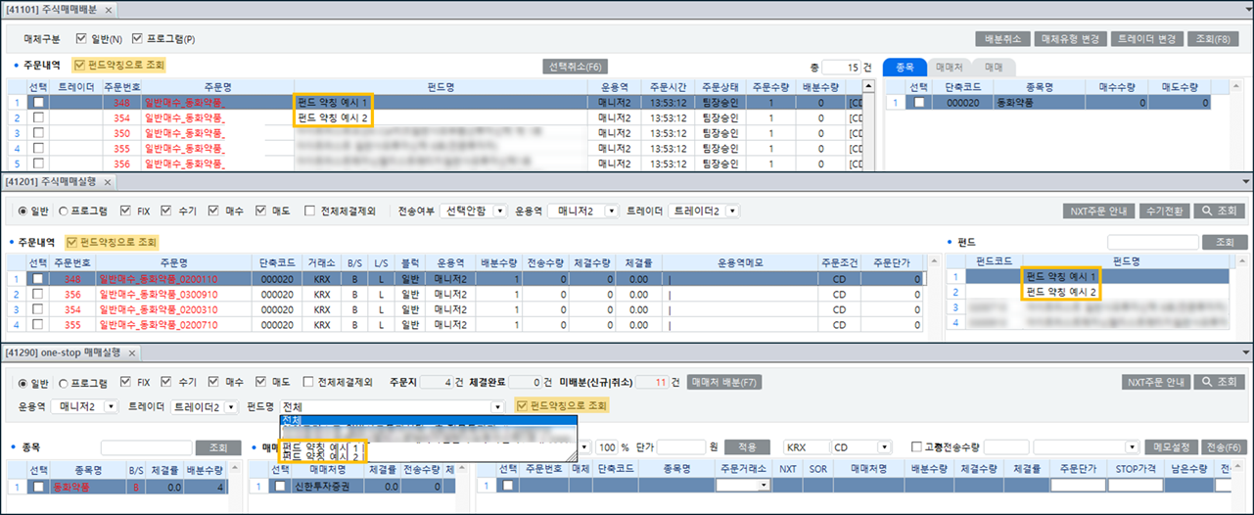Toggle the 일반(N) checkbox in 매체구분
Viewport: 1254px width, 515px height.
(81, 39)
